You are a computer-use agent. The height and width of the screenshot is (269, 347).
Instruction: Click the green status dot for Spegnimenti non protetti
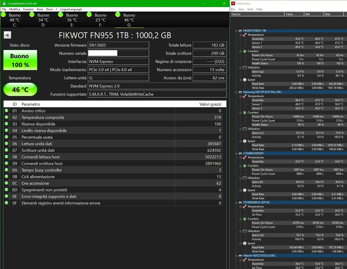tap(6, 190)
